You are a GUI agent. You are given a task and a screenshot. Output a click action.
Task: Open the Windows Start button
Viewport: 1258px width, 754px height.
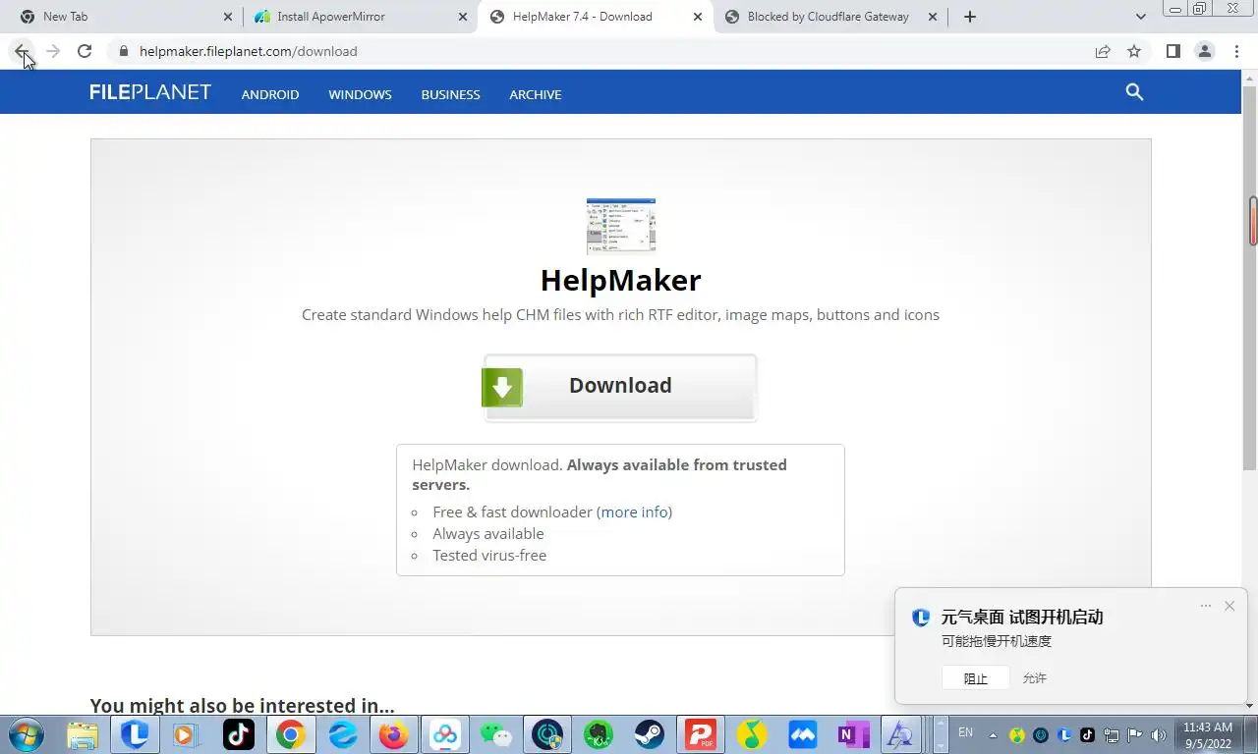26,734
